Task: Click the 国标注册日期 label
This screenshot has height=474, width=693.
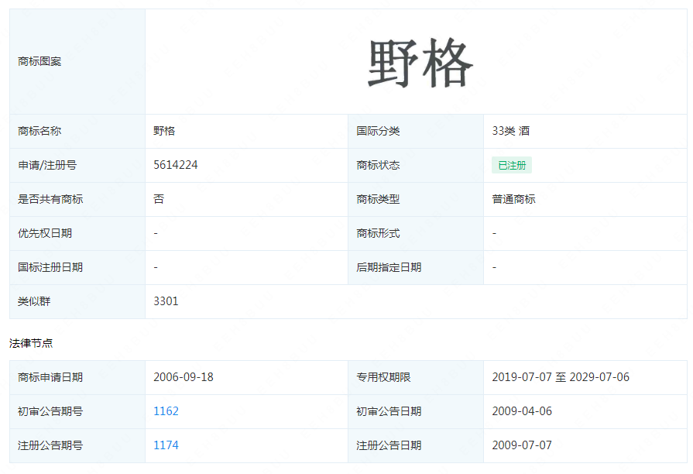Action: tap(50, 267)
